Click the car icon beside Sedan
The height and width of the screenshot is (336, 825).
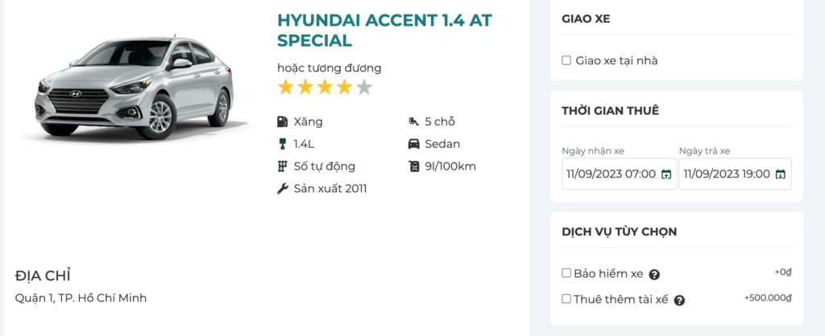[x=414, y=145]
